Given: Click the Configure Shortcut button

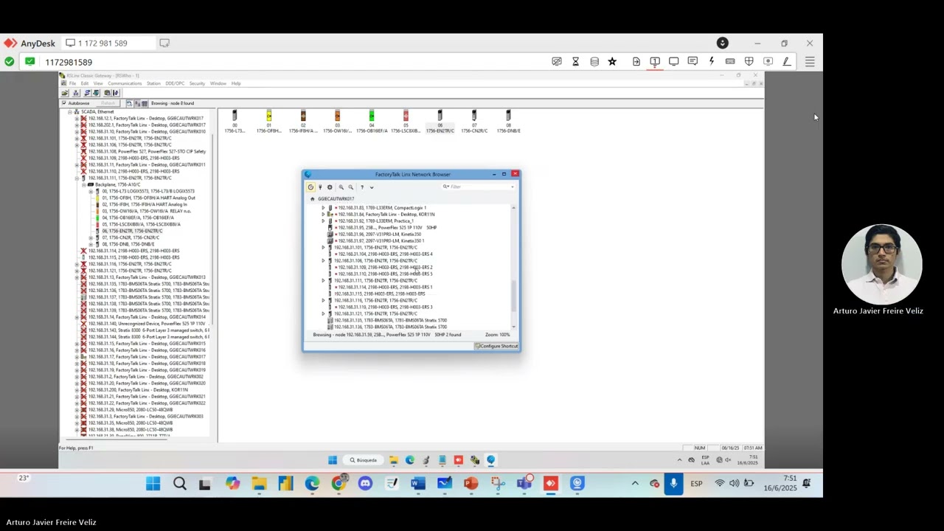Looking at the screenshot, I should (496, 346).
